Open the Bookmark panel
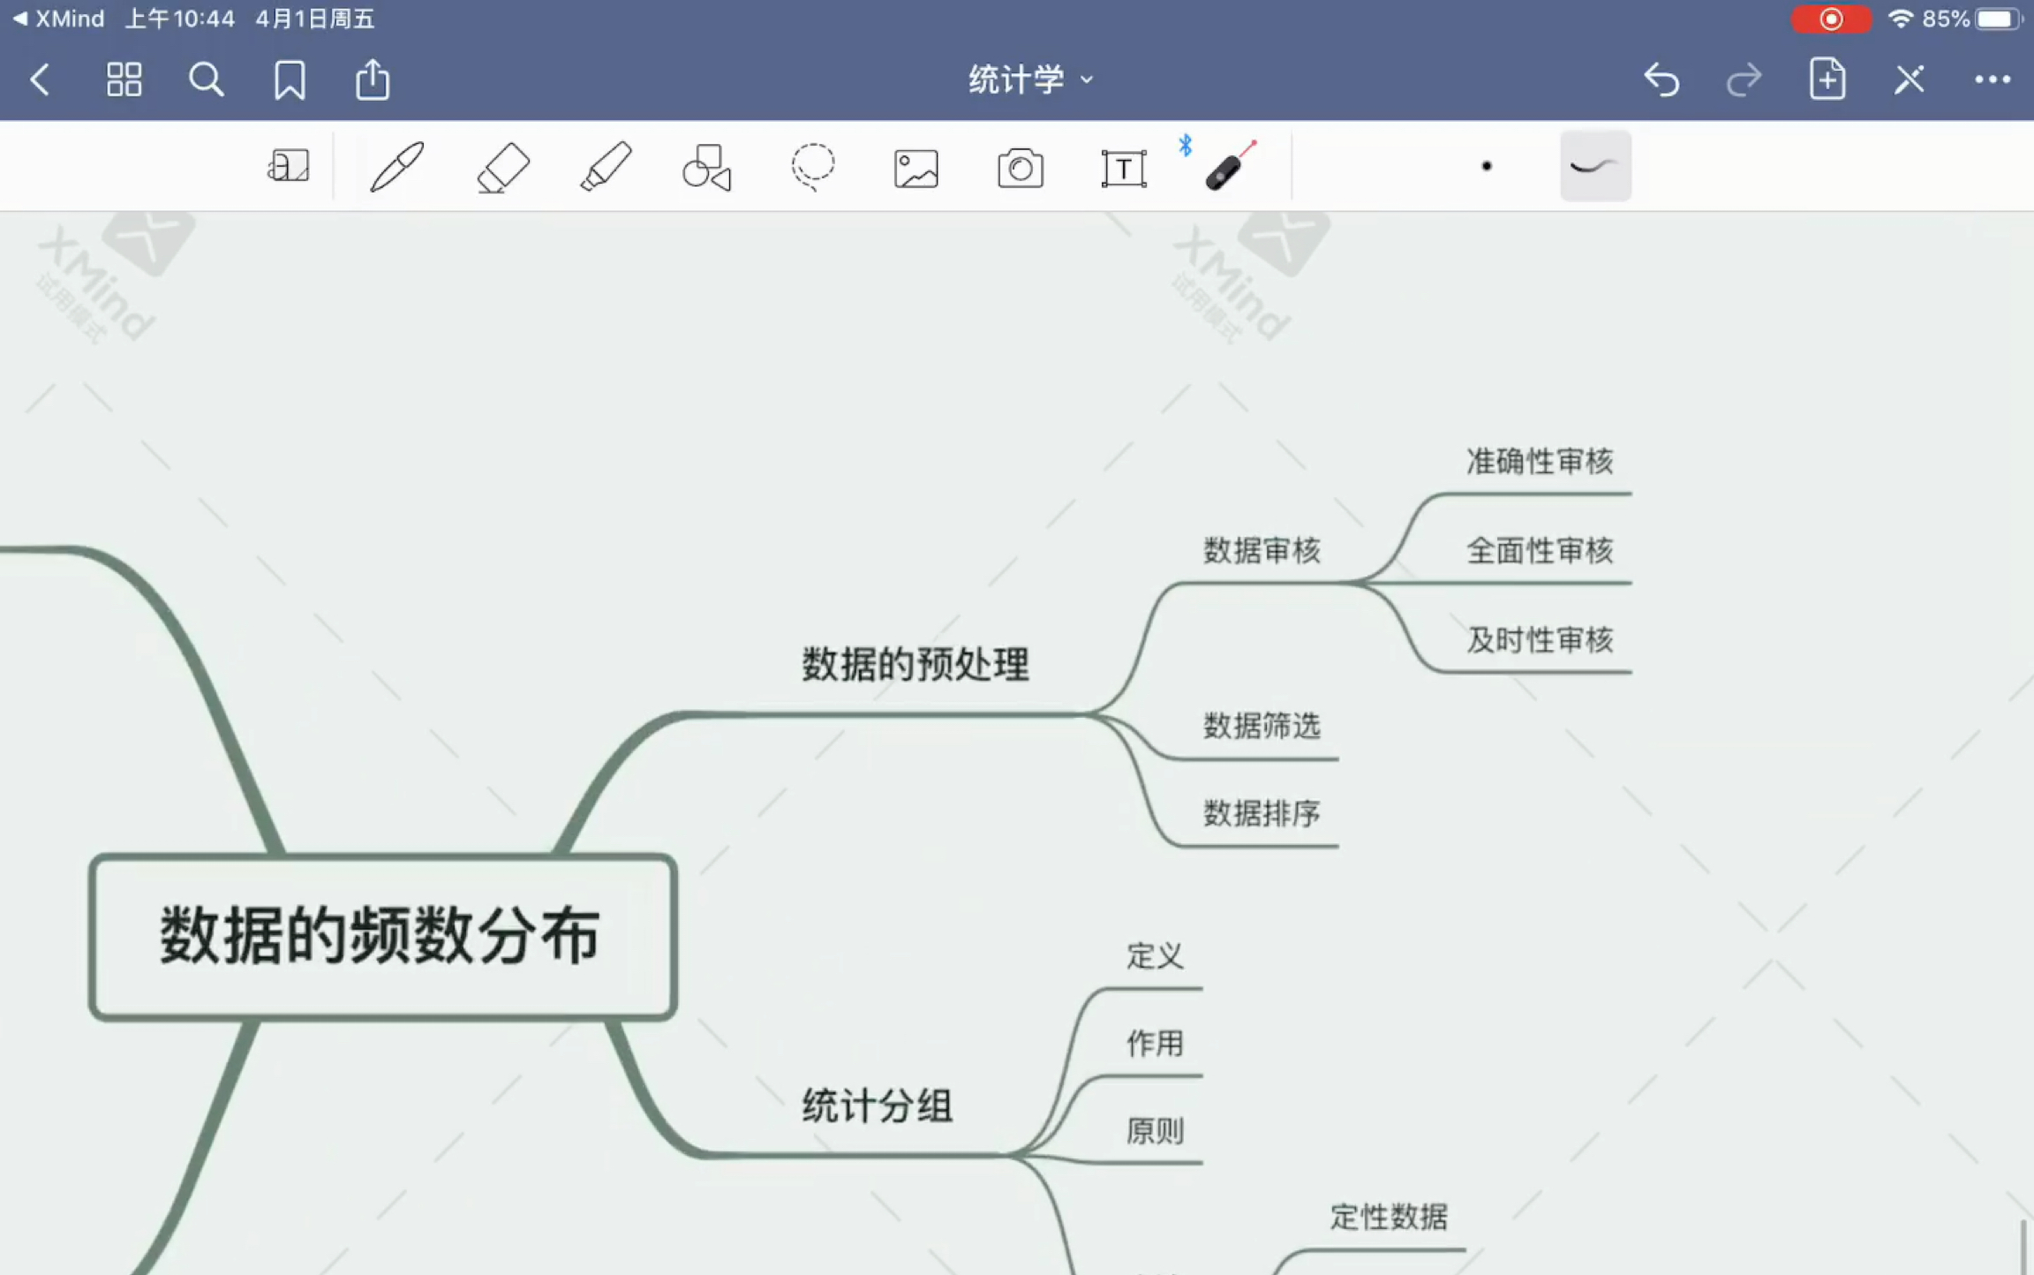The width and height of the screenshot is (2034, 1275). pyautogui.click(x=287, y=79)
